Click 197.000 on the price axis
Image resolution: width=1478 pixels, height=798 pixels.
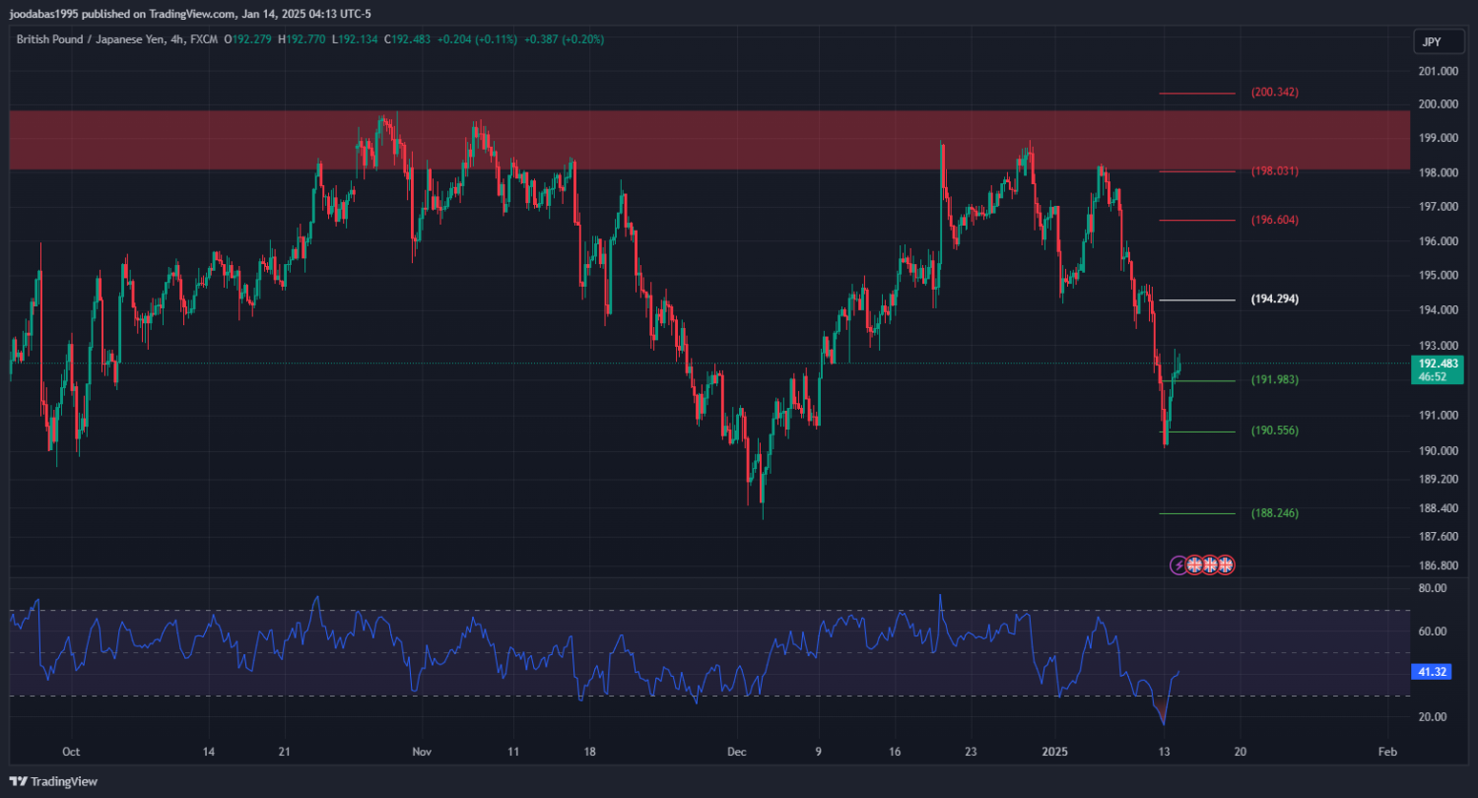(1440, 207)
